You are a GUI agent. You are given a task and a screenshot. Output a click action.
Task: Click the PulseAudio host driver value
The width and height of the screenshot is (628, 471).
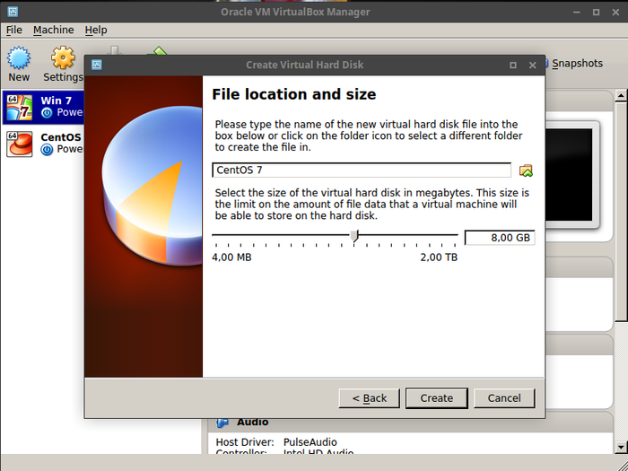point(310,442)
